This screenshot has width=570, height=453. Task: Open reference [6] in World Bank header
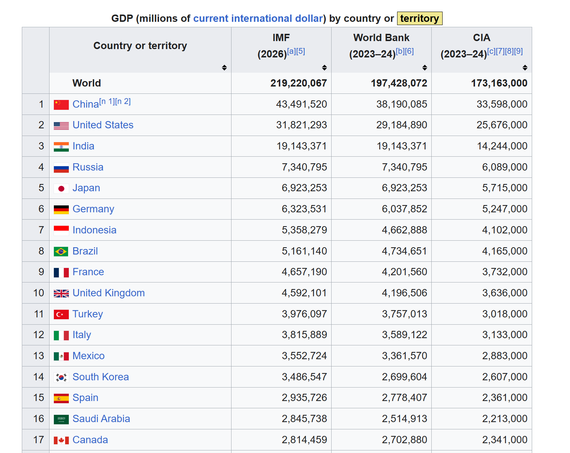pyautogui.click(x=409, y=51)
